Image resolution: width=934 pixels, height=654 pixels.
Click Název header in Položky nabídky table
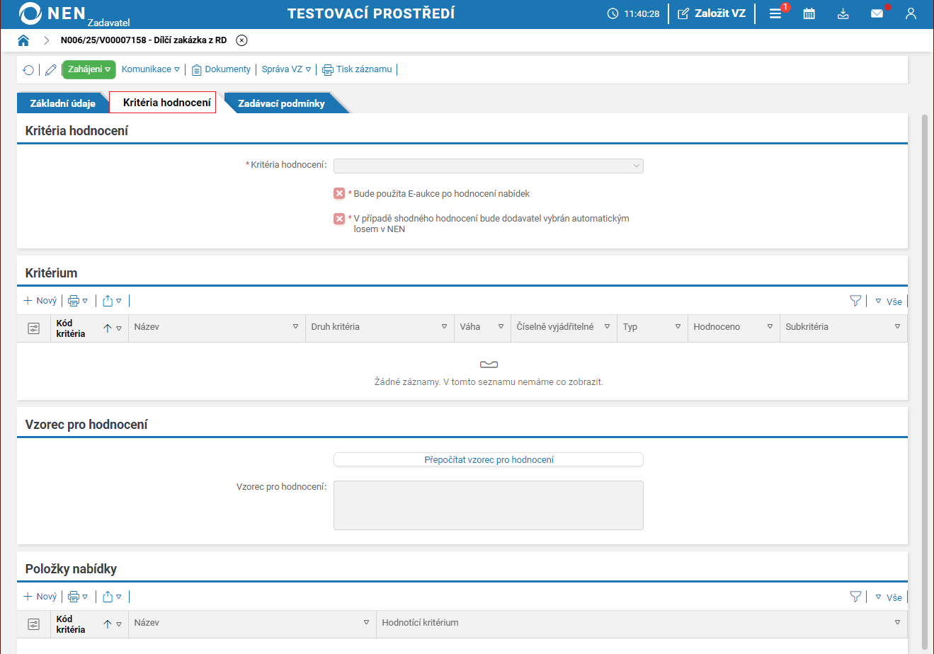tap(147, 623)
